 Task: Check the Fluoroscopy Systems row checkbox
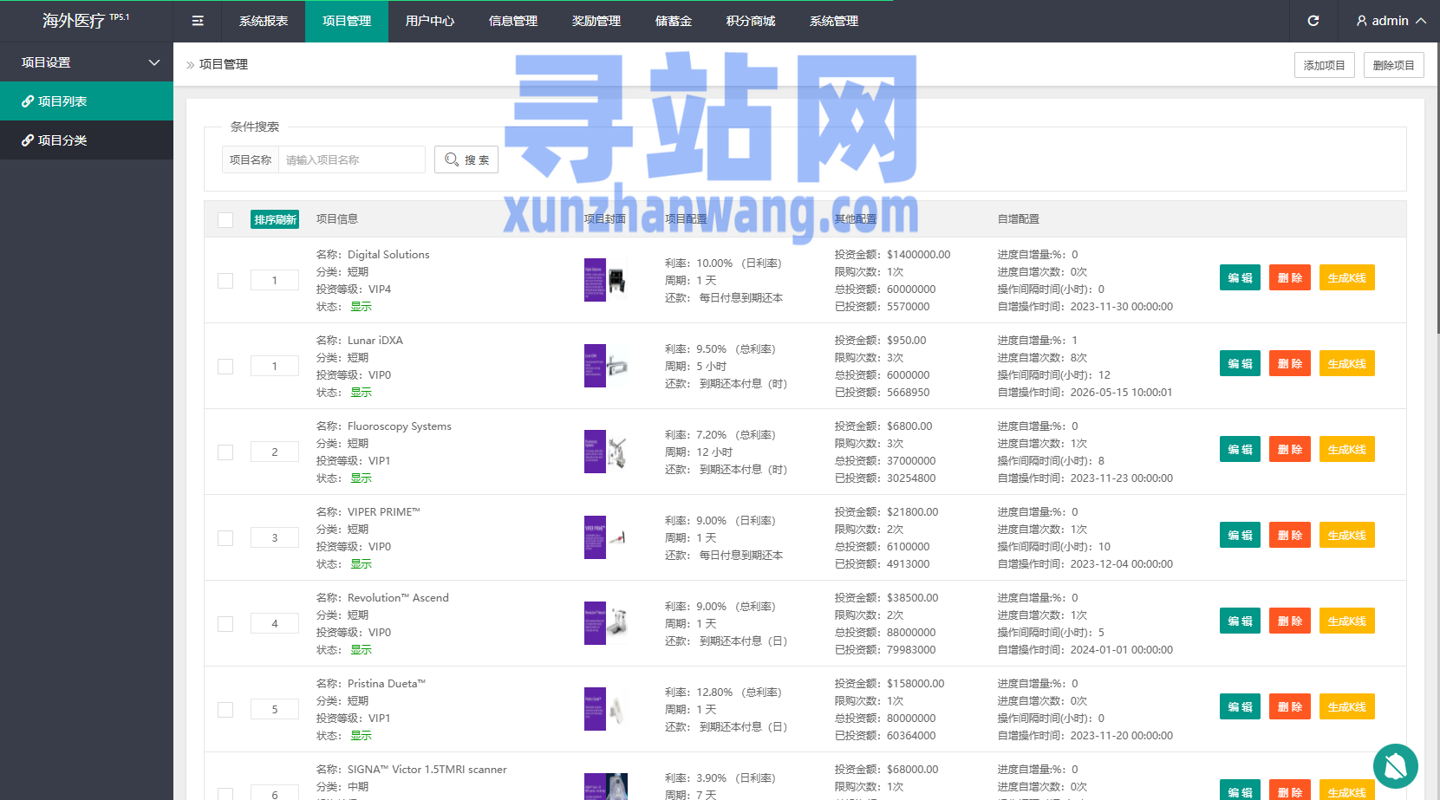pos(225,452)
